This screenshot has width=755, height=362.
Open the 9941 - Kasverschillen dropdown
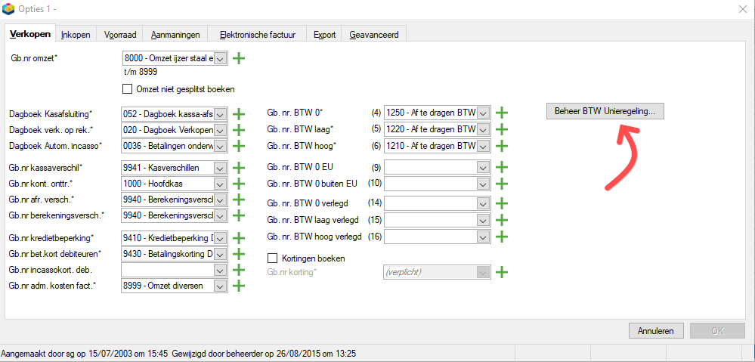pos(220,168)
